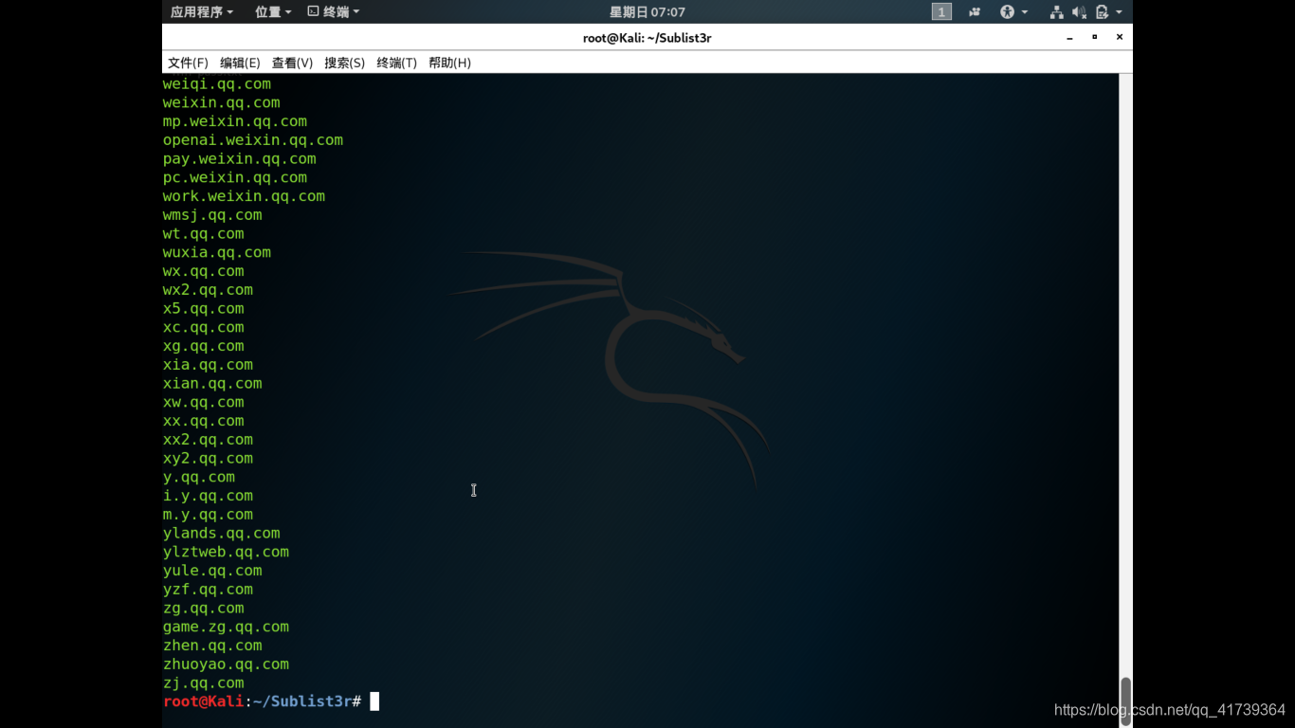The height and width of the screenshot is (728, 1295).
Task: Open the 编辑(E) menu
Action: [x=240, y=63]
